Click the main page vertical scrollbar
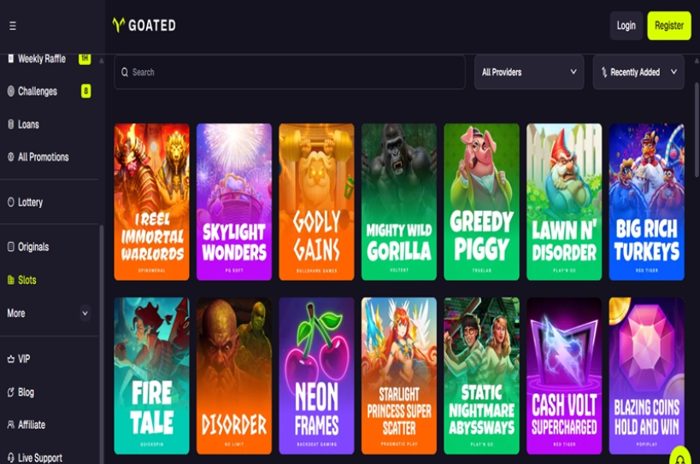This screenshot has width=700, height=464. tap(697, 129)
